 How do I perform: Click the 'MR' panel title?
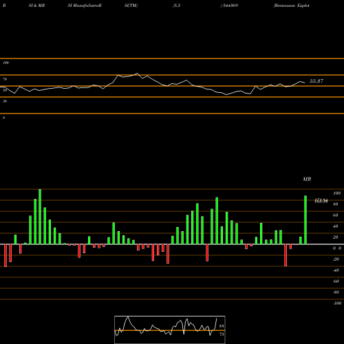click(x=307, y=179)
